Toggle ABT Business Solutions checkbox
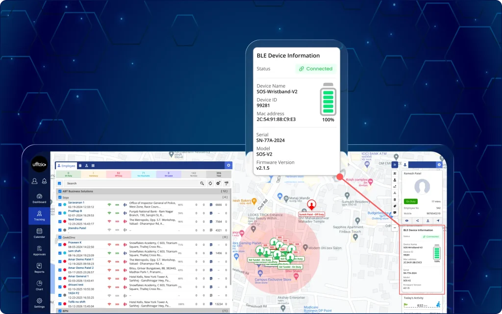The width and height of the screenshot is (502, 314). pos(60,191)
